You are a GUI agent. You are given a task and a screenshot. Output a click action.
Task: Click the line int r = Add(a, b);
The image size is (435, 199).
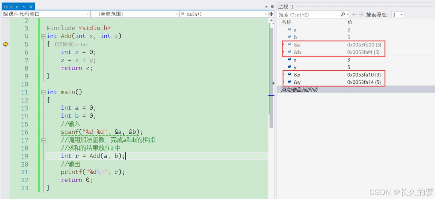93,156
